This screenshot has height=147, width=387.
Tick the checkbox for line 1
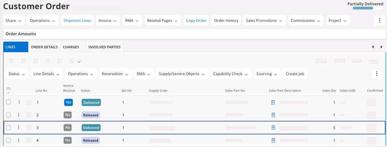click(8, 102)
